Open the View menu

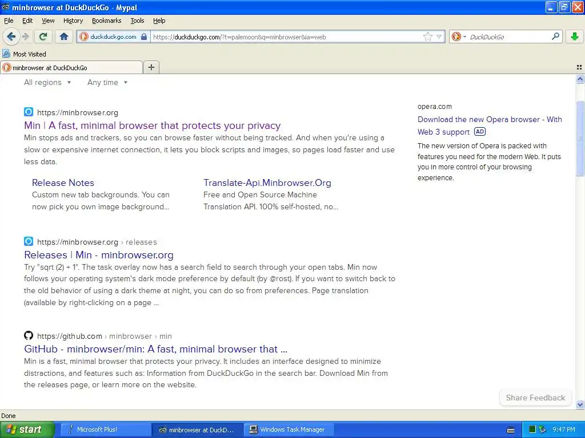pos(48,21)
